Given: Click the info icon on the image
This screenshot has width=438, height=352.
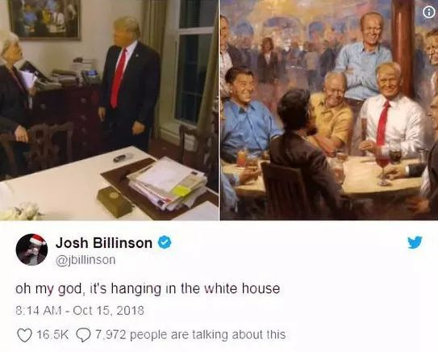Looking at the screenshot, I should [x=429, y=12].
